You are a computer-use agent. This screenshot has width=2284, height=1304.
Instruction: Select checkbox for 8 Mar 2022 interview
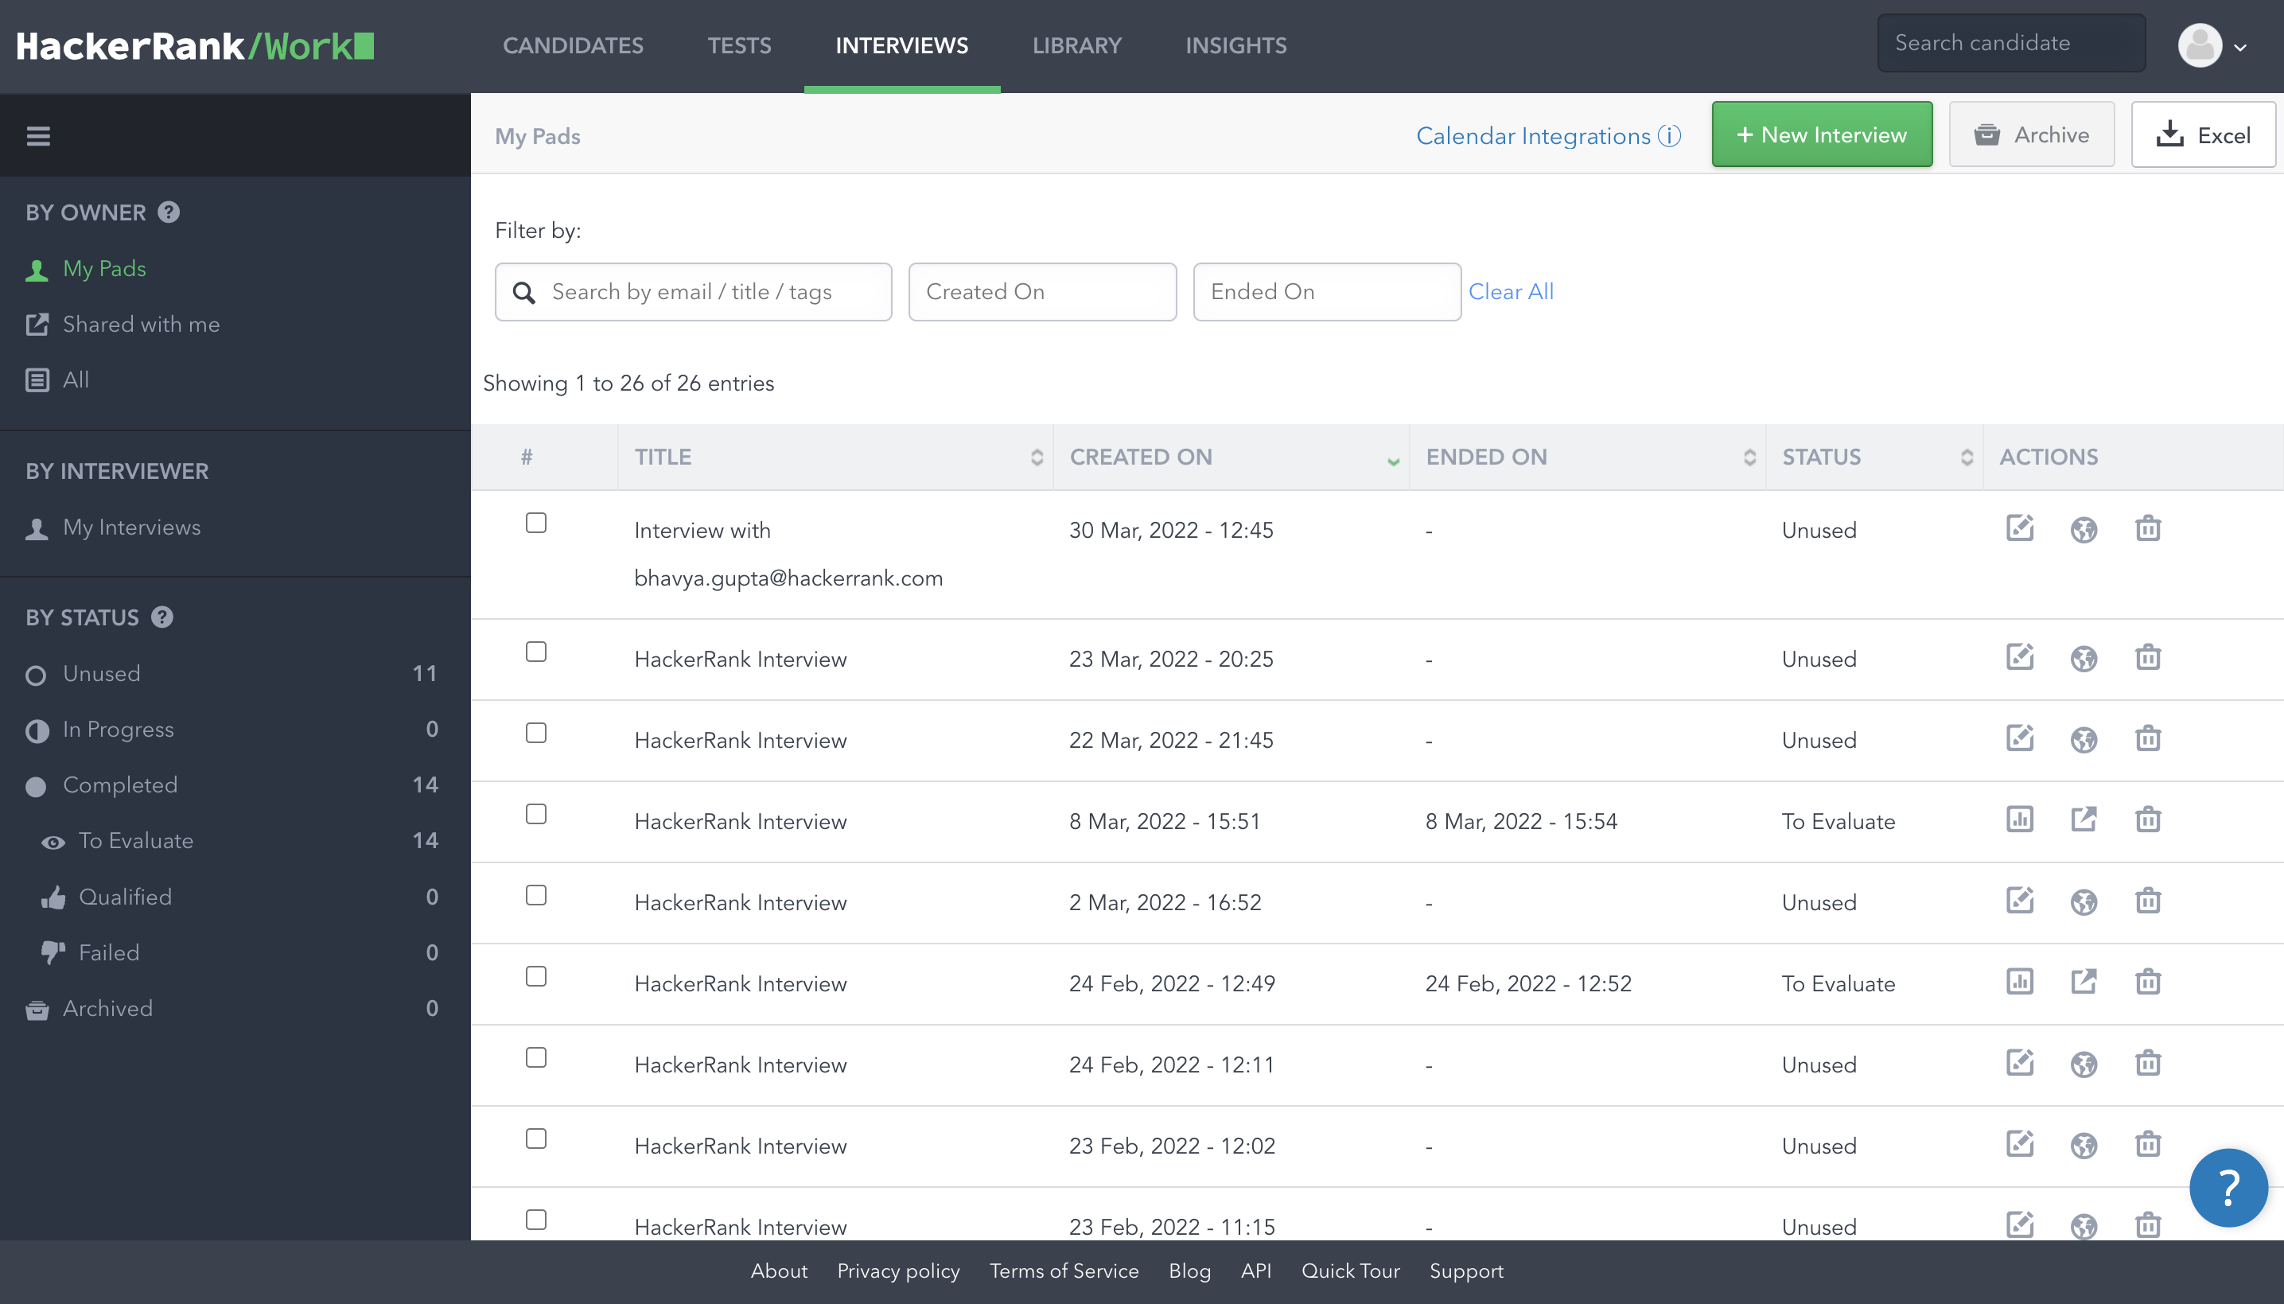pyautogui.click(x=535, y=814)
